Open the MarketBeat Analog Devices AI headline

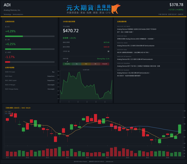click(138, 66)
